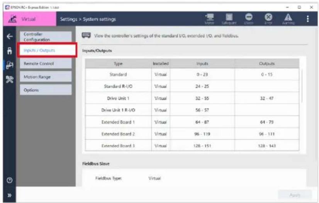Image resolution: width=319 pixels, height=203 pixels.
Task: Click the Motor status icon
Action: pos(209,19)
